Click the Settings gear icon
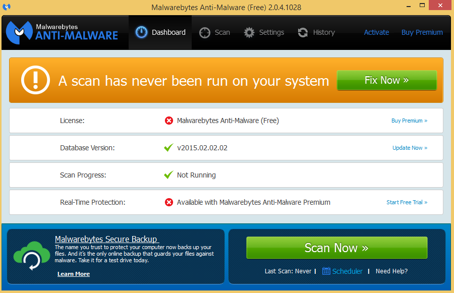The height and width of the screenshot is (293, 454). pyautogui.click(x=249, y=32)
